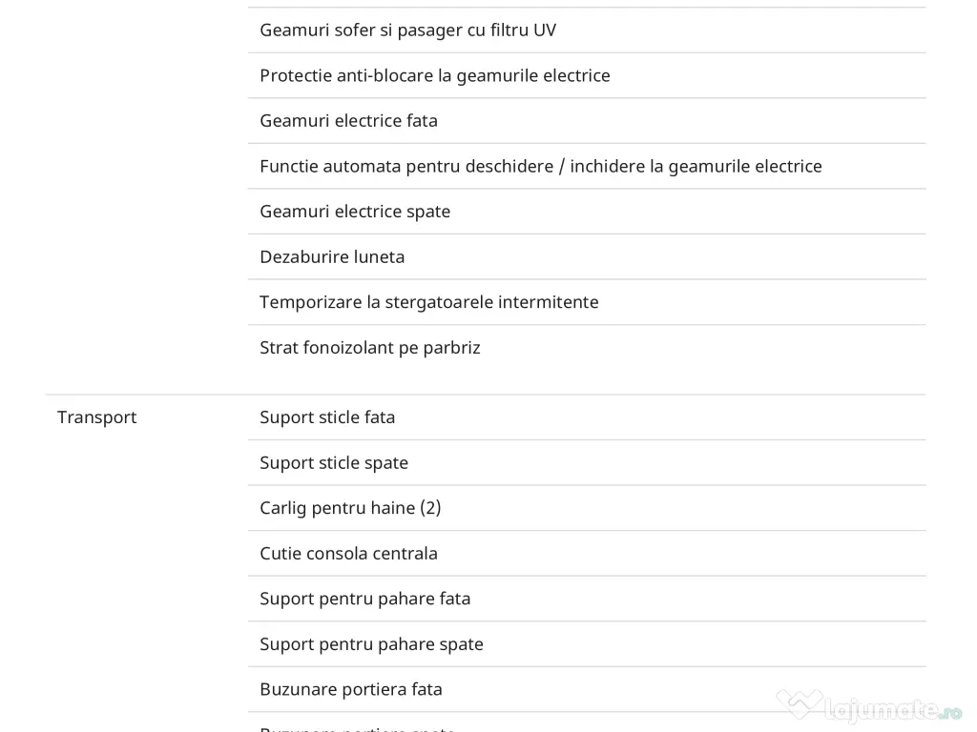The width and height of the screenshot is (977, 732).
Task: Select the 'Dezaburire luneta' feature row
Action: [332, 257]
